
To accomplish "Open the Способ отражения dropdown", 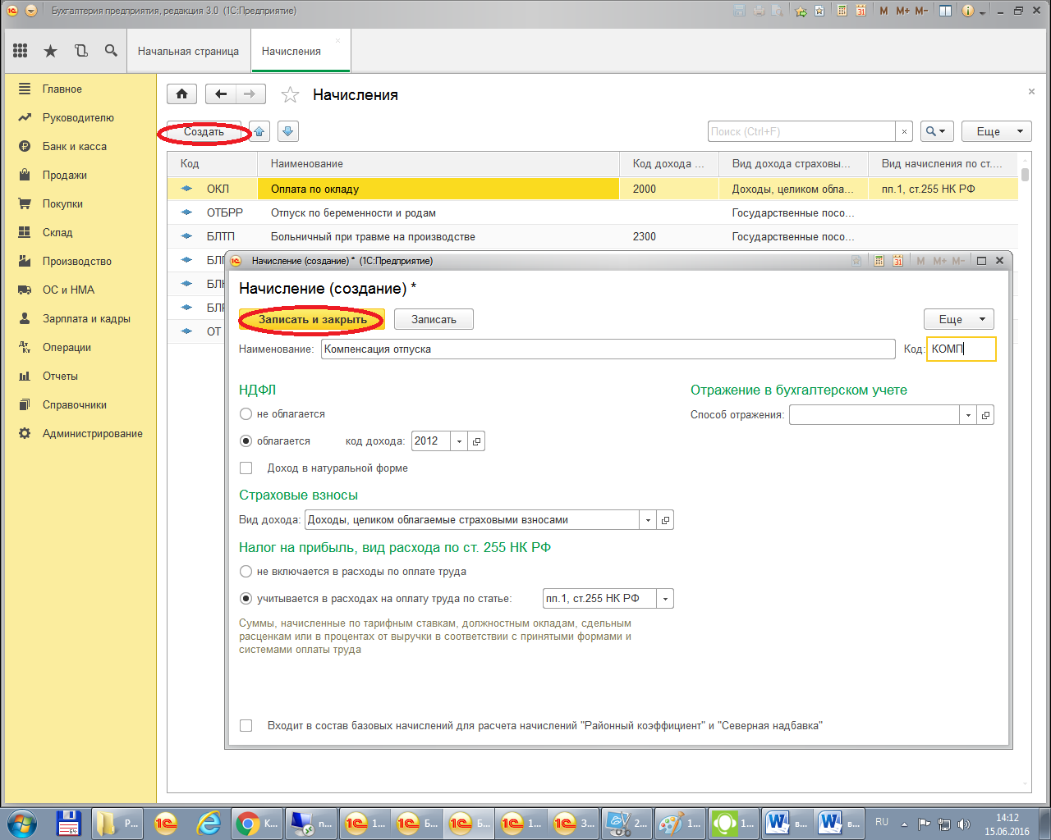I will pyautogui.click(x=968, y=415).
